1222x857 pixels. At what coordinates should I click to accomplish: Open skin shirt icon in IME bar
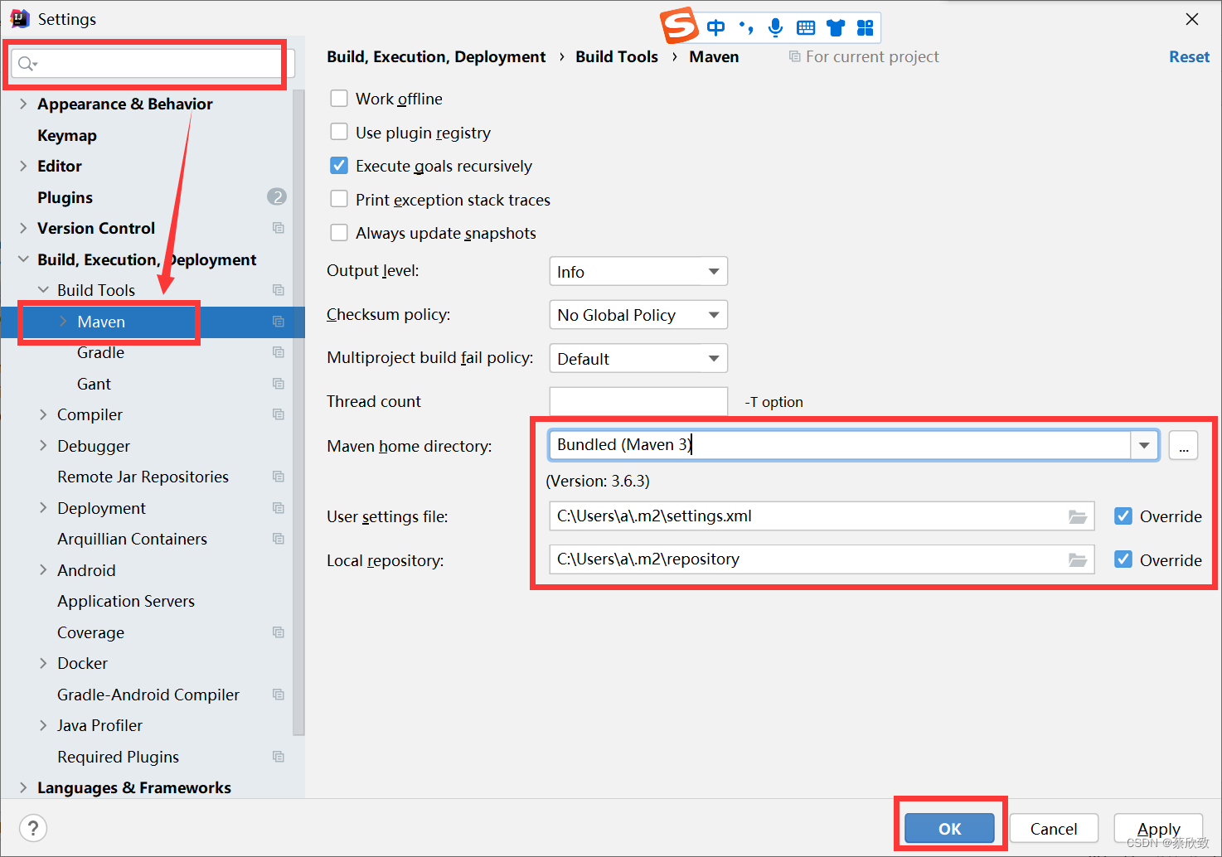[836, 28]
